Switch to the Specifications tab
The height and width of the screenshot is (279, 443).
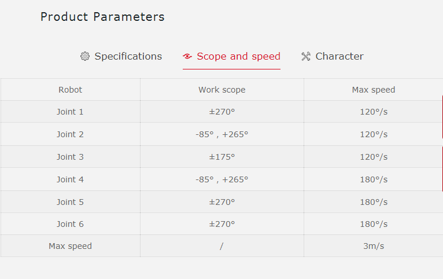pyautogui.click(x=128, y=56)
